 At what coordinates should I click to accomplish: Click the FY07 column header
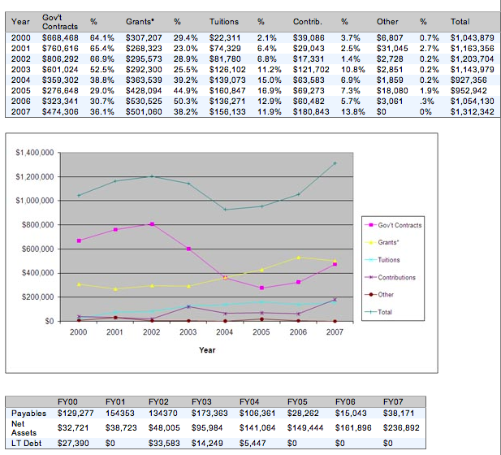coord(392,401)
